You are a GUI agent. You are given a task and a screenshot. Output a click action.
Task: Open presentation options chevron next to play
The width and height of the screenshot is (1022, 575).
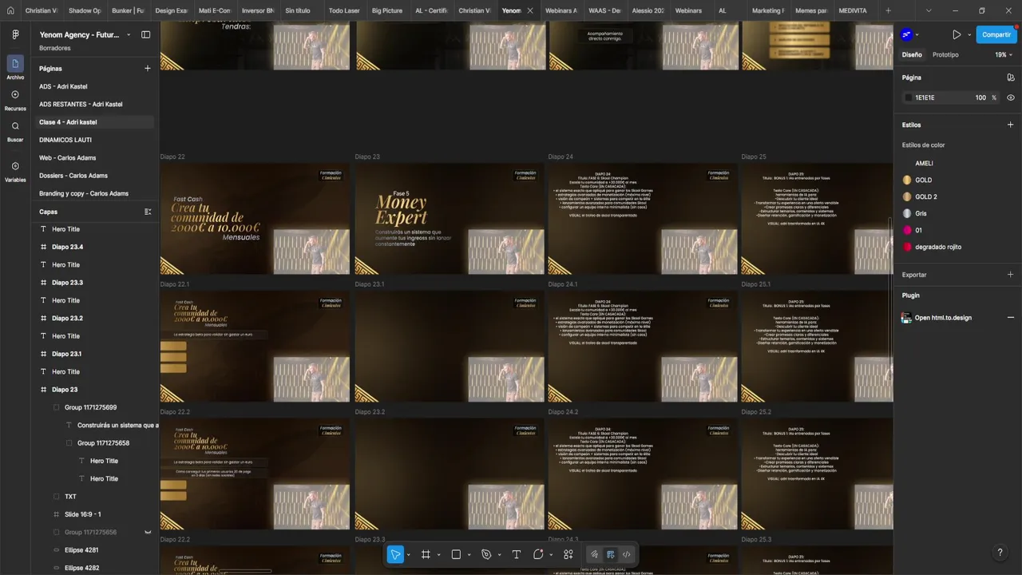click(x=969, y=35)
